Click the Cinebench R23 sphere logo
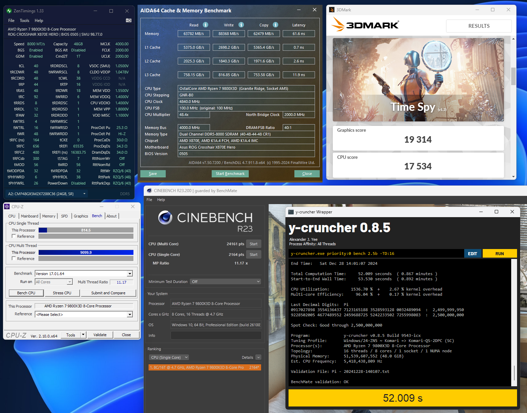This screenshot has height=413, width=527. pos(165,217)
